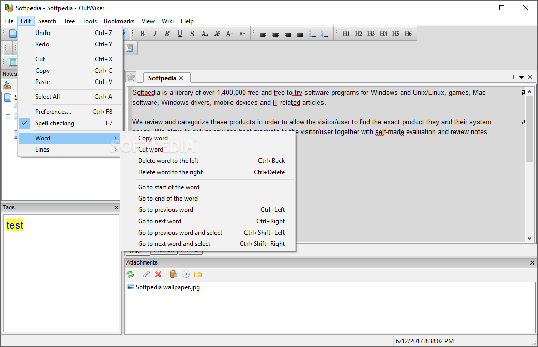
Task: Choose Delete word to the left
Action: point(208,161)
